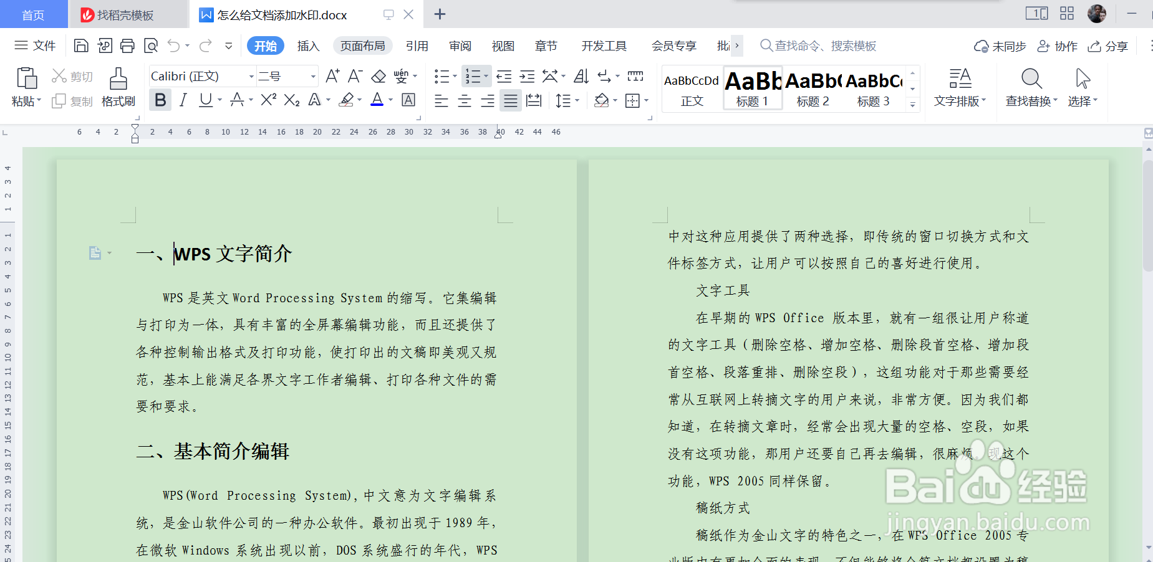This screenshot has height=562, width=1153.
Task: Toggle justified paragraph alignment
Action: pos(511,100)
